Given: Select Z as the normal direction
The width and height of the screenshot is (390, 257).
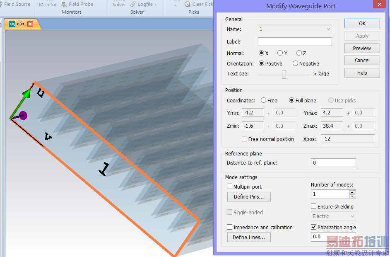Looking at the screenshot, I should (x=299, y=53).
